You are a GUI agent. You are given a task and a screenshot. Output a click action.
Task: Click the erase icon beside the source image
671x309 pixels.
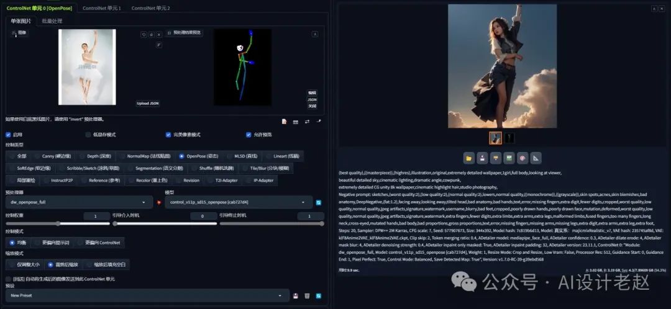point(152,35)
